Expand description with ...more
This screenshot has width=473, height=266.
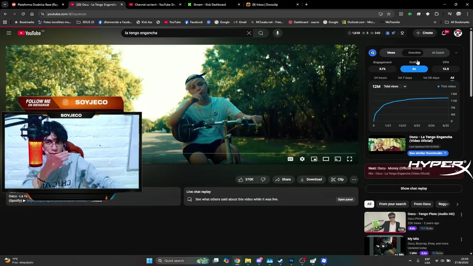(x=96, y=201)
